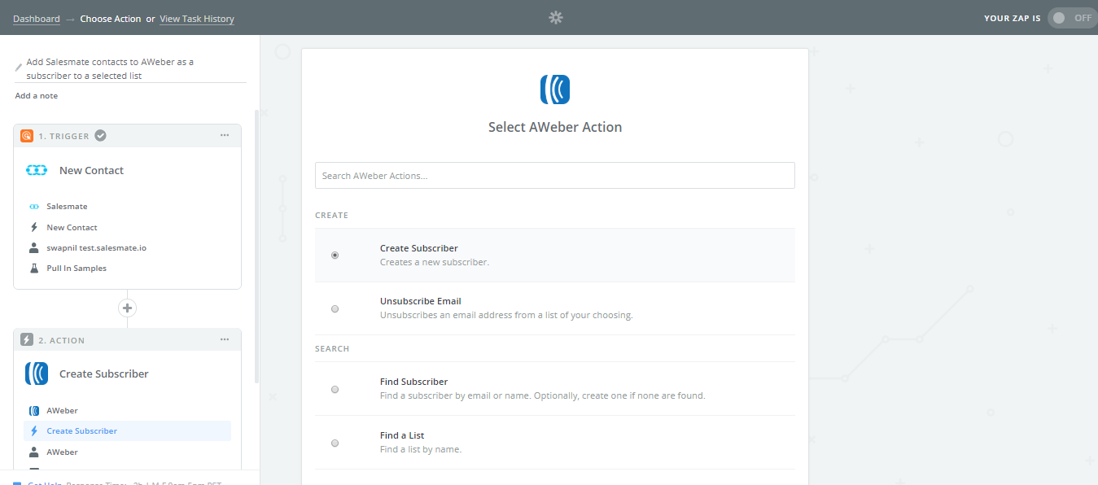Click the person icon beside swapnil test.salesmate.io

[34, 247]
